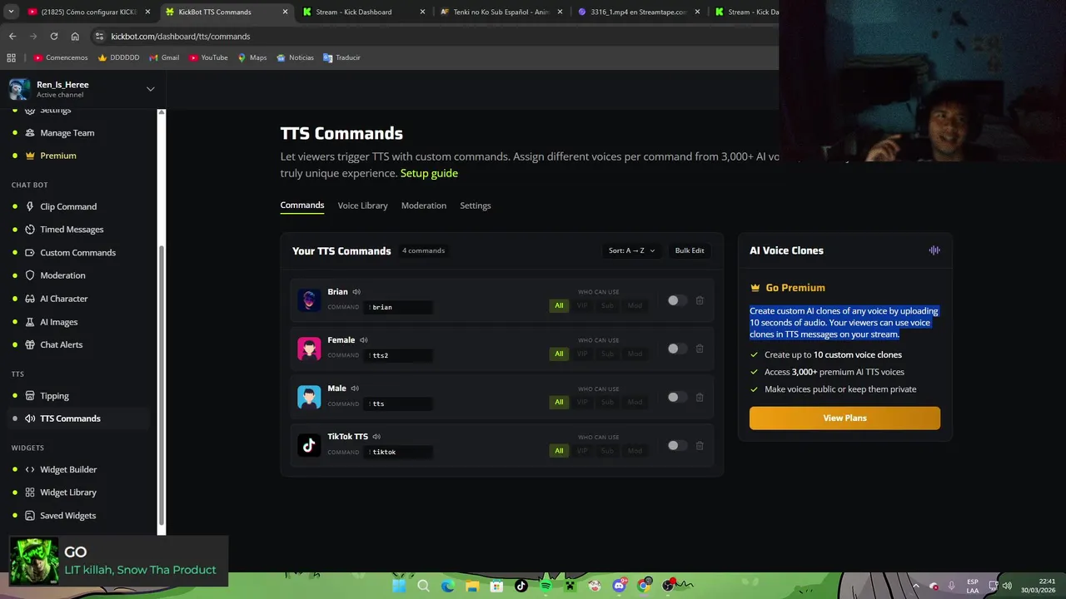Open volume control in system tray

(1006, 586)
